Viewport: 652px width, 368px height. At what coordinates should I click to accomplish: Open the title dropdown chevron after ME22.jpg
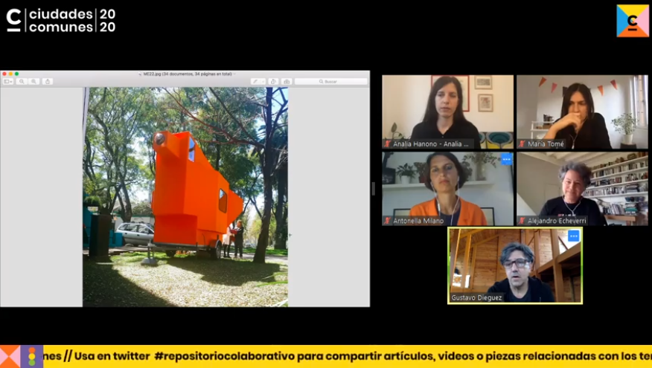(234, 74)
